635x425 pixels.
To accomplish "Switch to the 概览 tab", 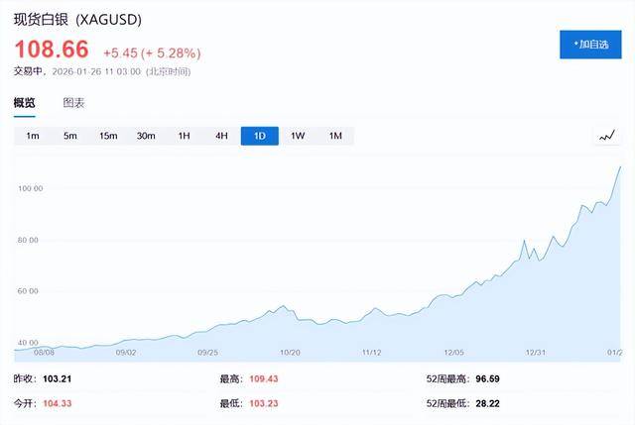I will point(24,102).
